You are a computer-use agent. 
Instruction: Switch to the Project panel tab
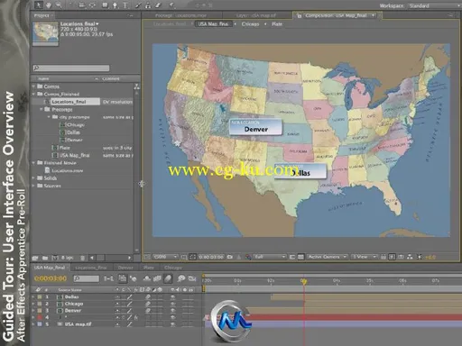pos(42,15)
